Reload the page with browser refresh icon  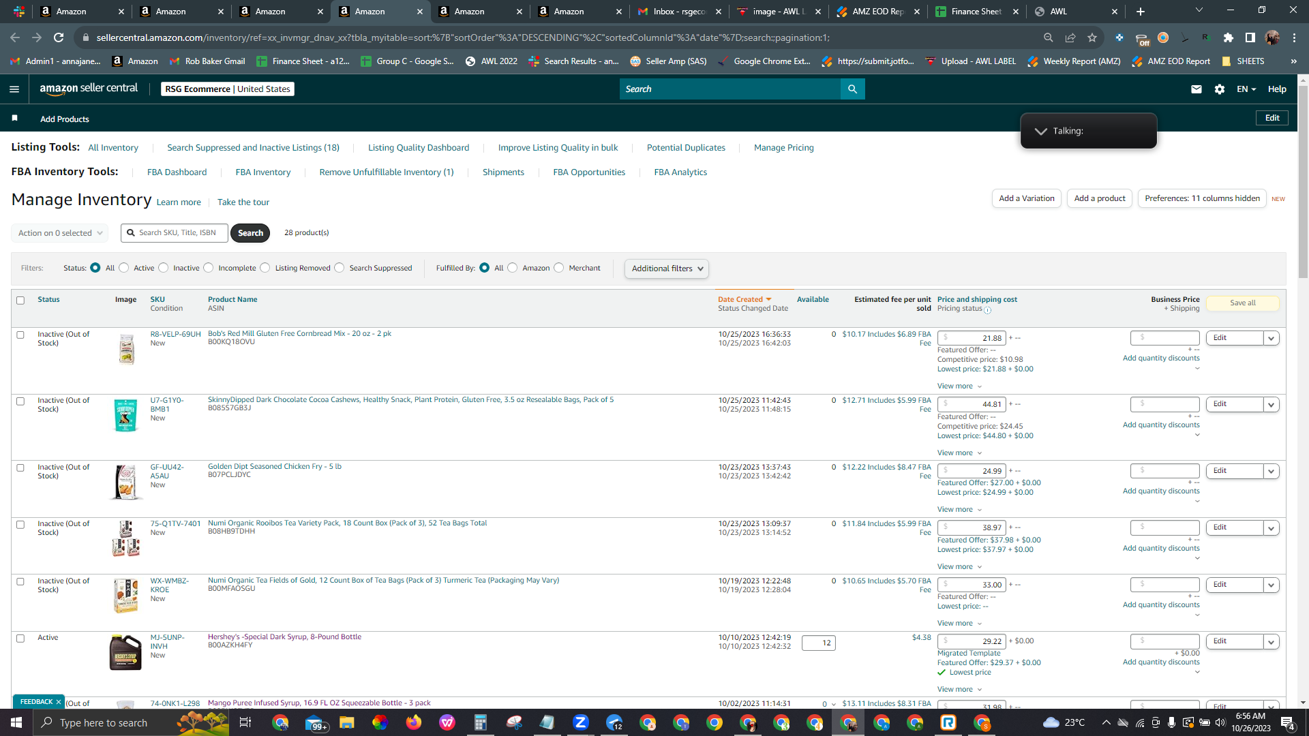59,37
